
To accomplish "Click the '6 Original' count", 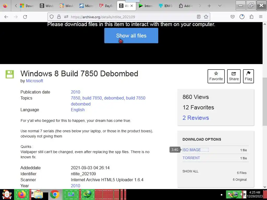I will (240, 180).
